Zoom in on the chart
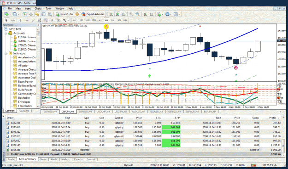Viewport: 288px width, 169px height. (131, 14)
